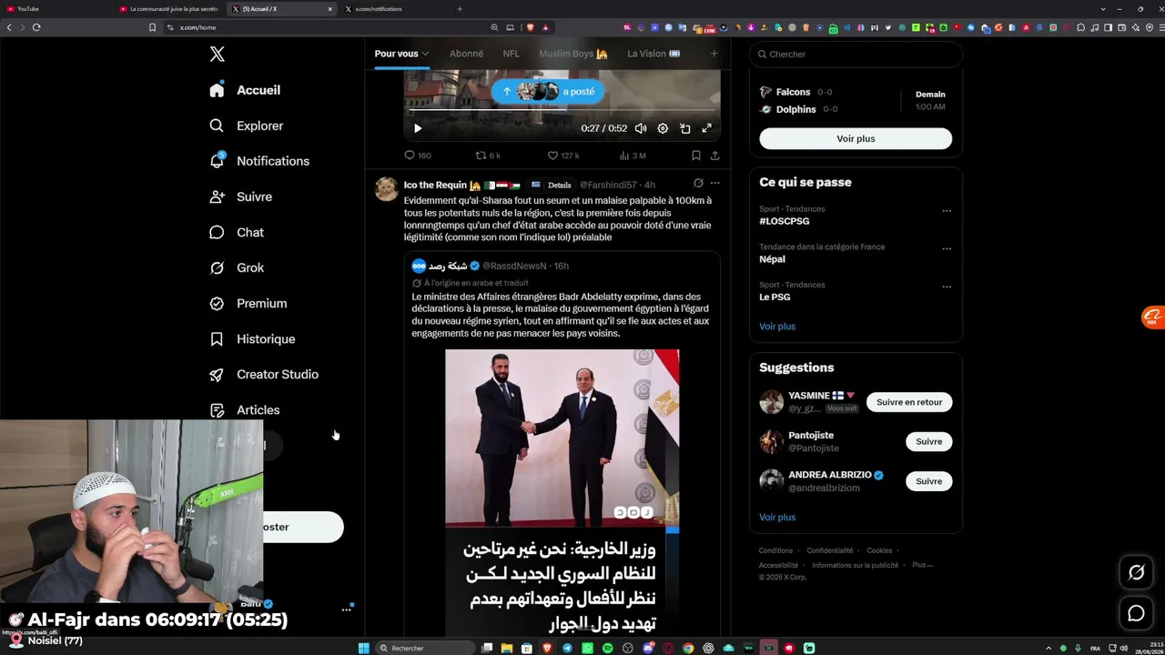Open Notifications from the sidebar
This screenshot has width=1165, height=655.
(x=259, y=161)
